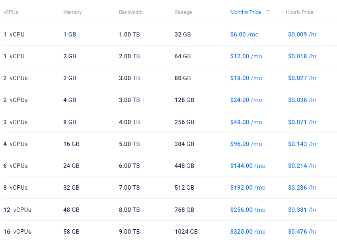Click the $0.027 /hr hourly price
Screen dimensions: 337x242
[302, 78]
